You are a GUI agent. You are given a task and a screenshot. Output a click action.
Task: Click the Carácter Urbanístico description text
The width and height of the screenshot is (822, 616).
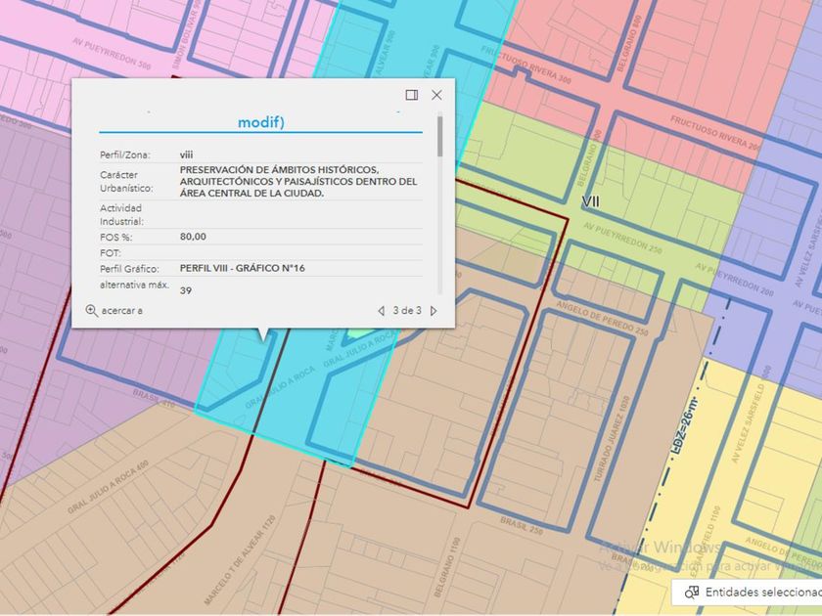(298, 181)
